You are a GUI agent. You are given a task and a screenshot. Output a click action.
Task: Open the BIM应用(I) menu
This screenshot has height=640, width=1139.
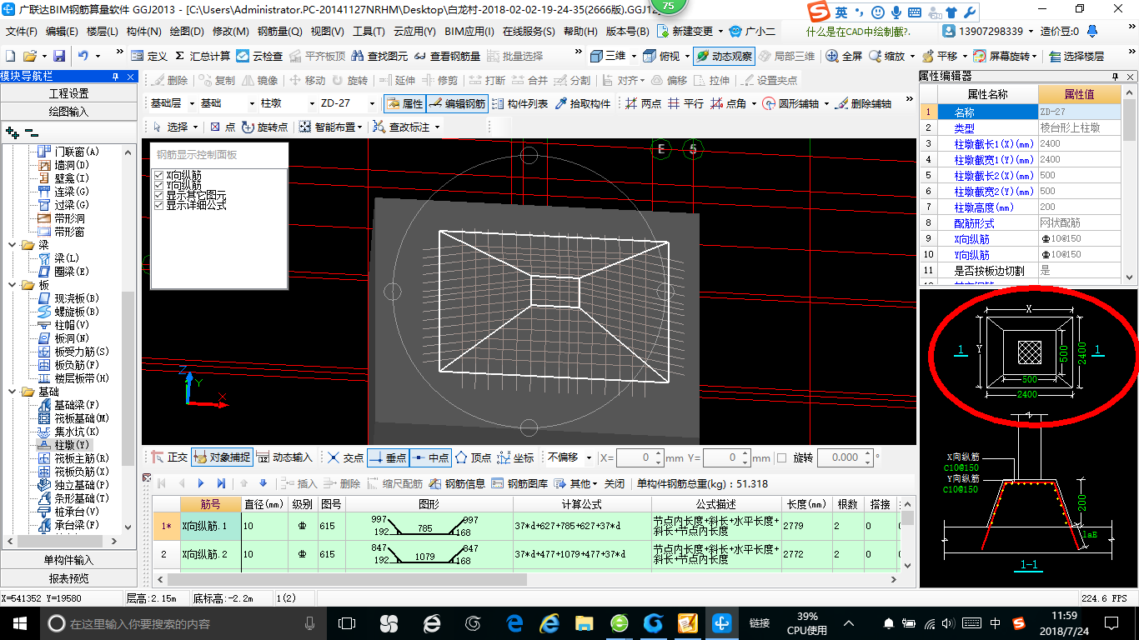[x=469, y=31]
